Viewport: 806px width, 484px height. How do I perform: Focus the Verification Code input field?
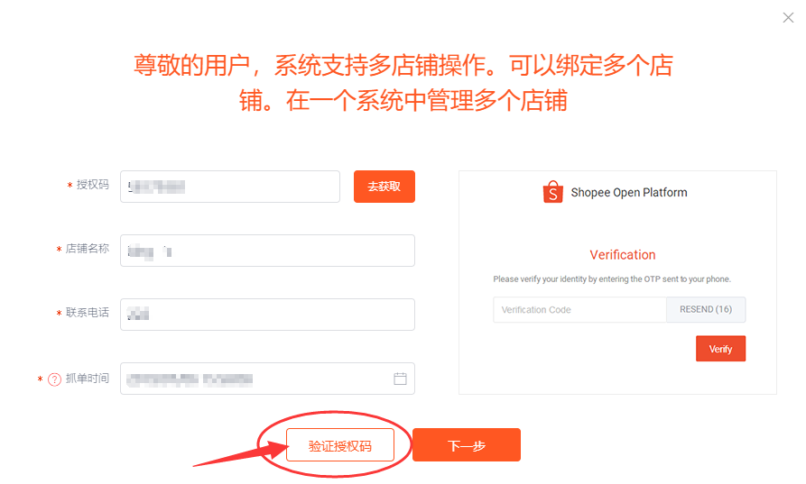coord(579,309)
